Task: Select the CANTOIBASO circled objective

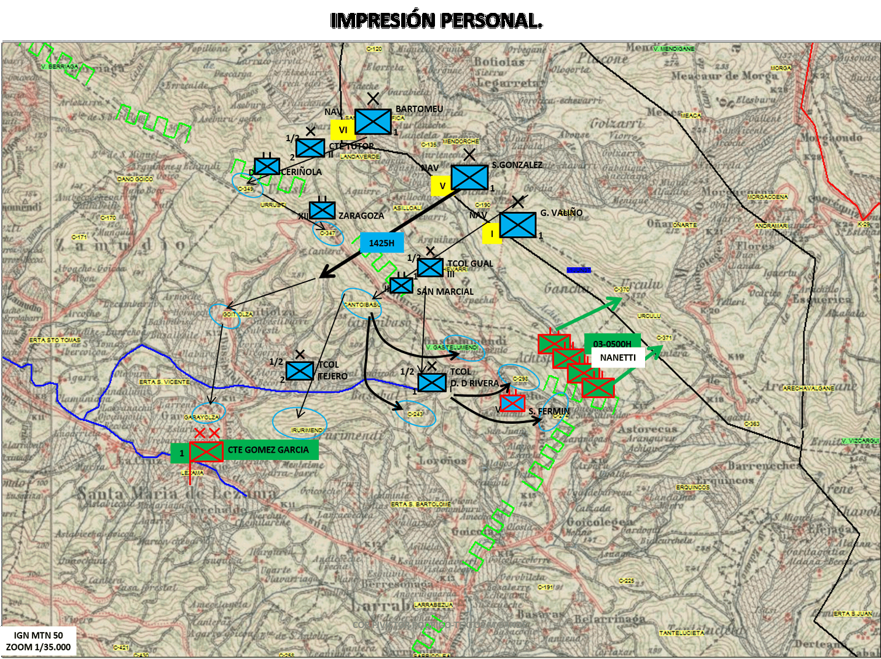Action: 362,304
